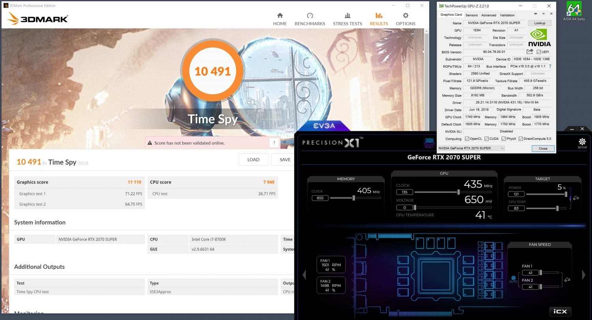The image size is (592, 320).
Task: Toggle Auto fan snowflake icon
Action: point(513,278)
